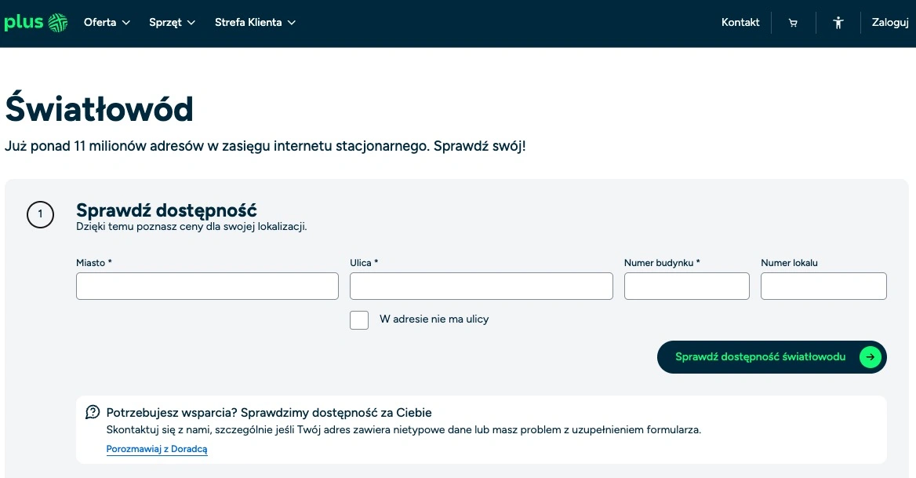Click the Plus logo

[35, 23]
